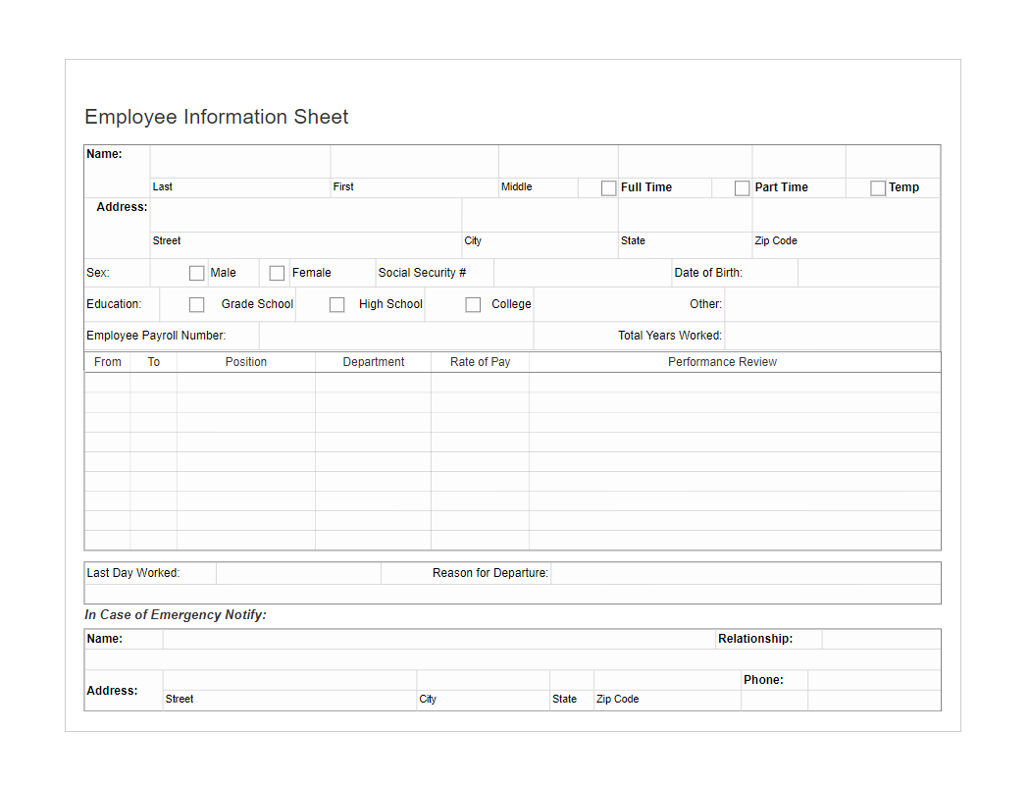Click the emergency contact Zip Code field
1030x785 pixels.
click(x=667, y=681)
